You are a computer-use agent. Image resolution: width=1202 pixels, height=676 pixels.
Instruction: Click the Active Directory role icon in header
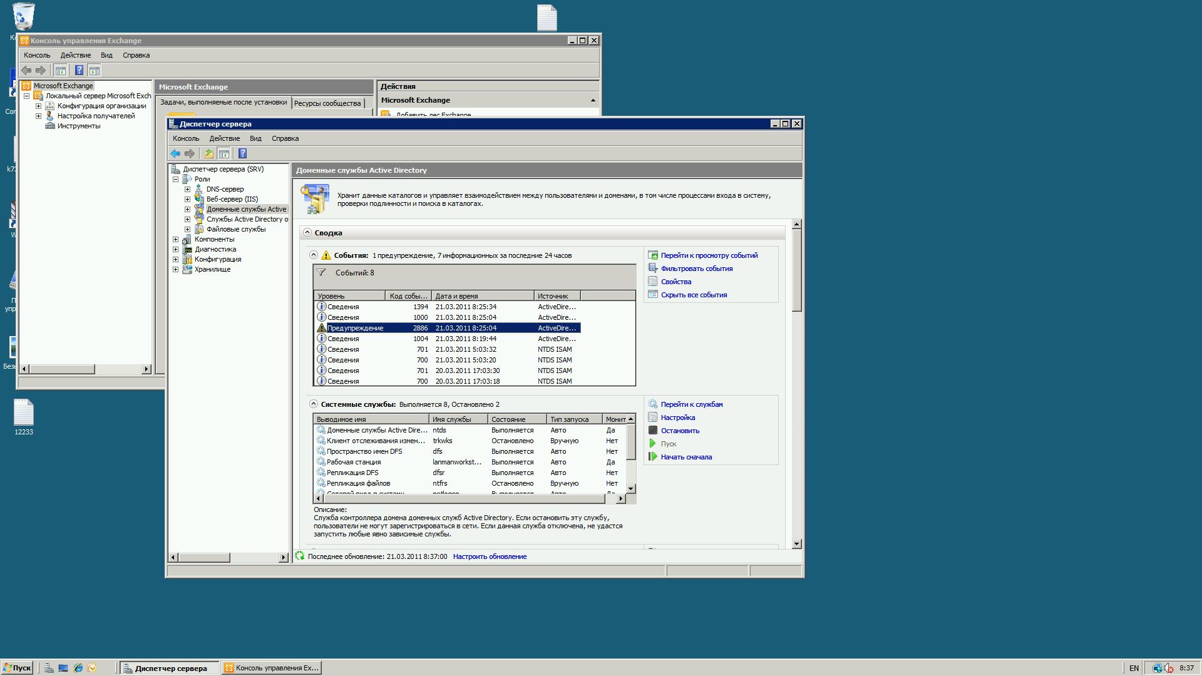pos(315,199)
